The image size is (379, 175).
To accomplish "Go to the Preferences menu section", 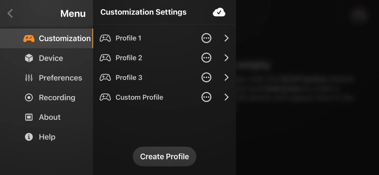I will pyautogui.click(x=60, y=78).
